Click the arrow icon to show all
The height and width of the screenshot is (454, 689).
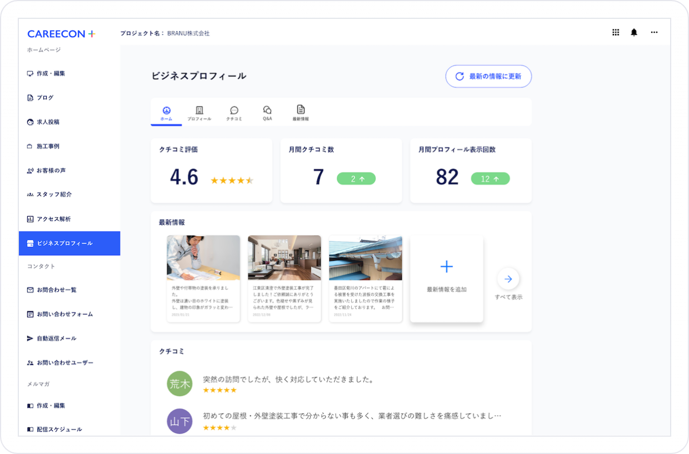pyautogui.click(x=508, y=279)
